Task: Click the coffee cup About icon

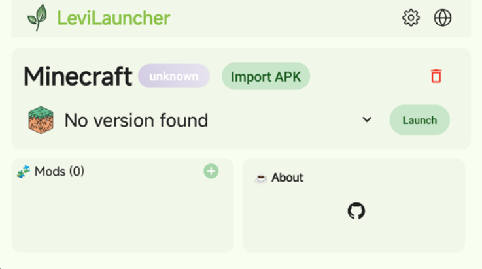Action: (x=261, y=178)
